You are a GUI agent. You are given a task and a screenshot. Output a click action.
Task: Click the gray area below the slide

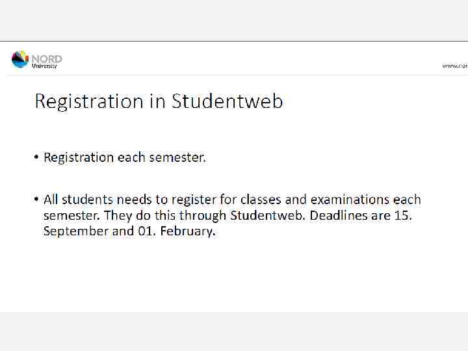pos(234,331)
